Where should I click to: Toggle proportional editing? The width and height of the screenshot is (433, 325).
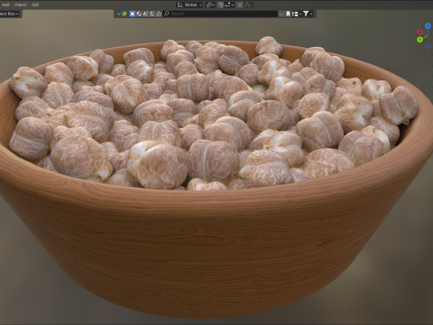coord(240,5)
